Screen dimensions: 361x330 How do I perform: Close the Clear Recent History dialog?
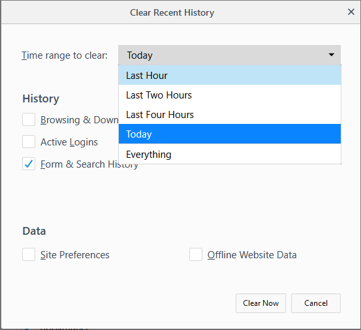[x=351, y=12]
